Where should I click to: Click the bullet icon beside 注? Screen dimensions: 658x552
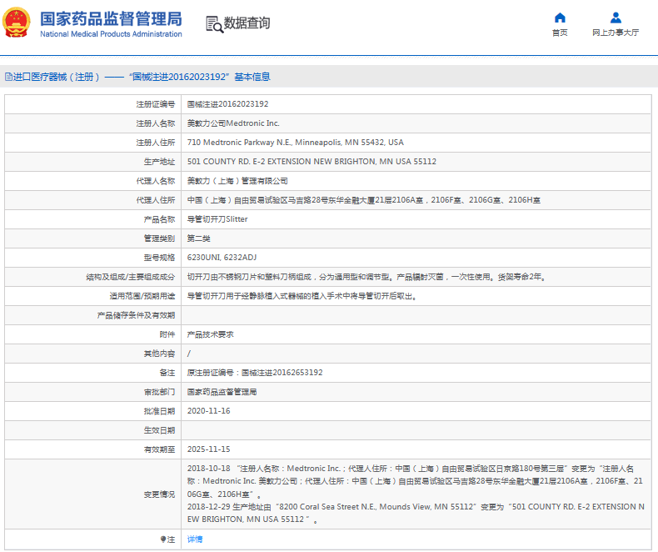click(x=163, y=539)
